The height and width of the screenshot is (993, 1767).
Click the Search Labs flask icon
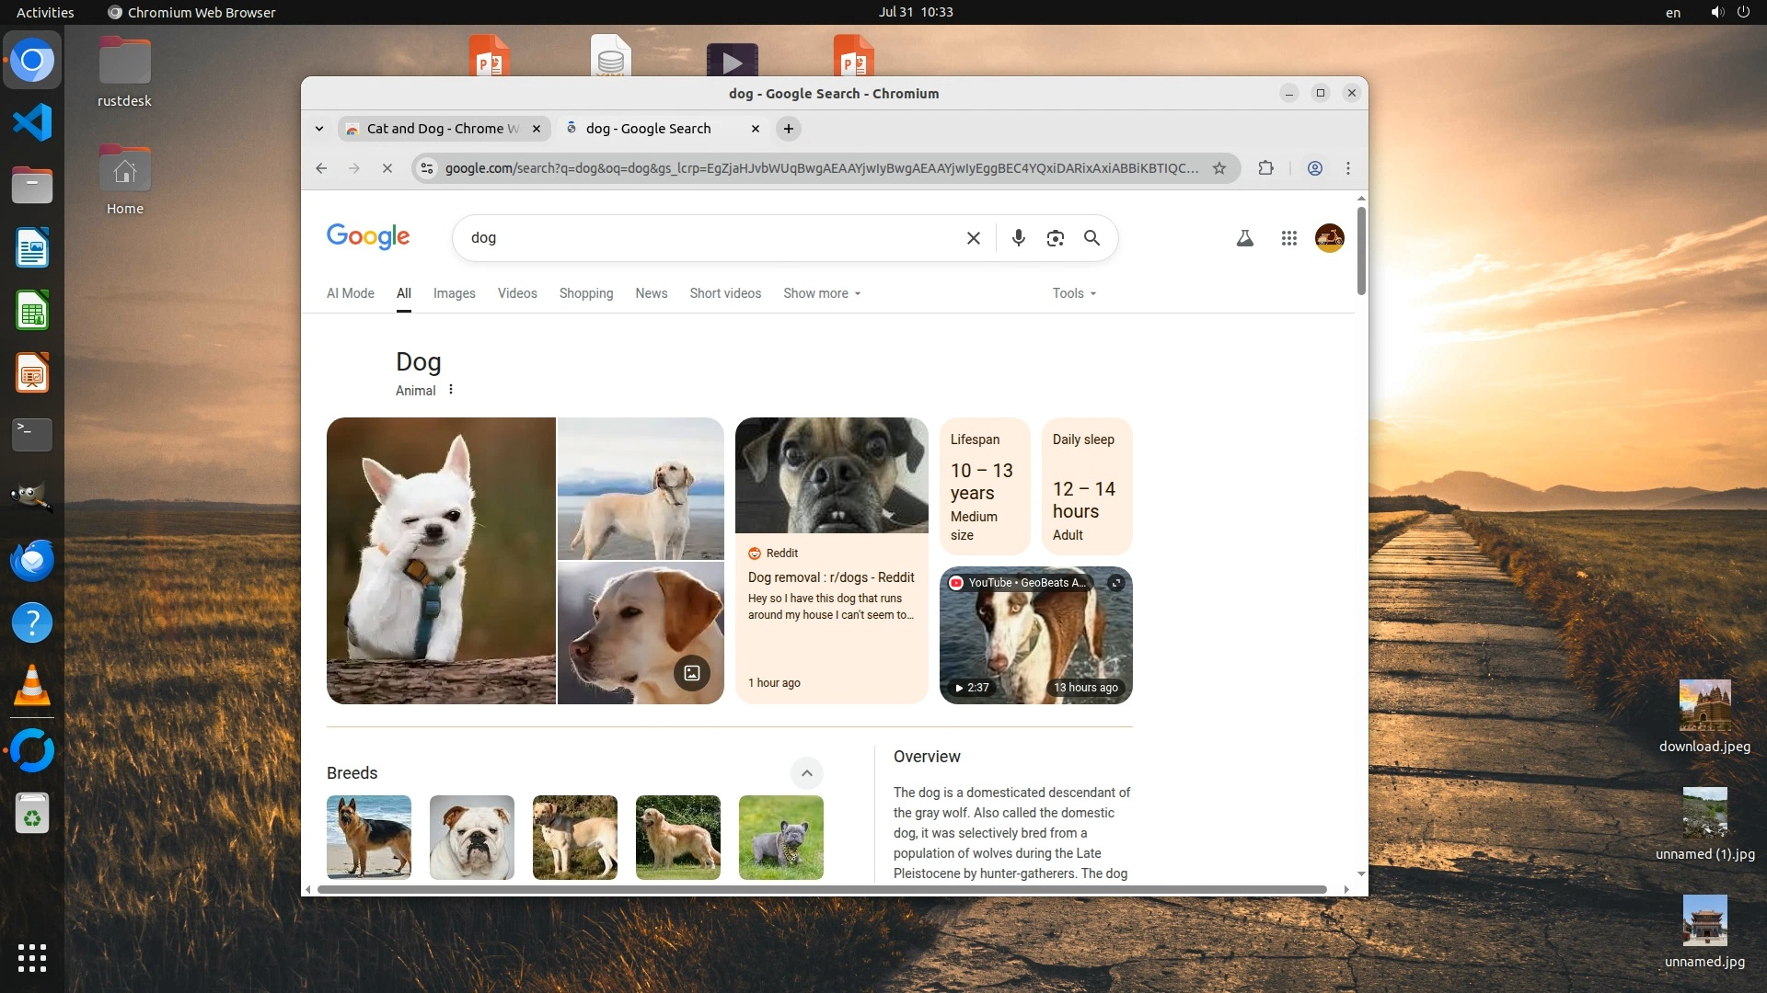tap(1244, 238)
